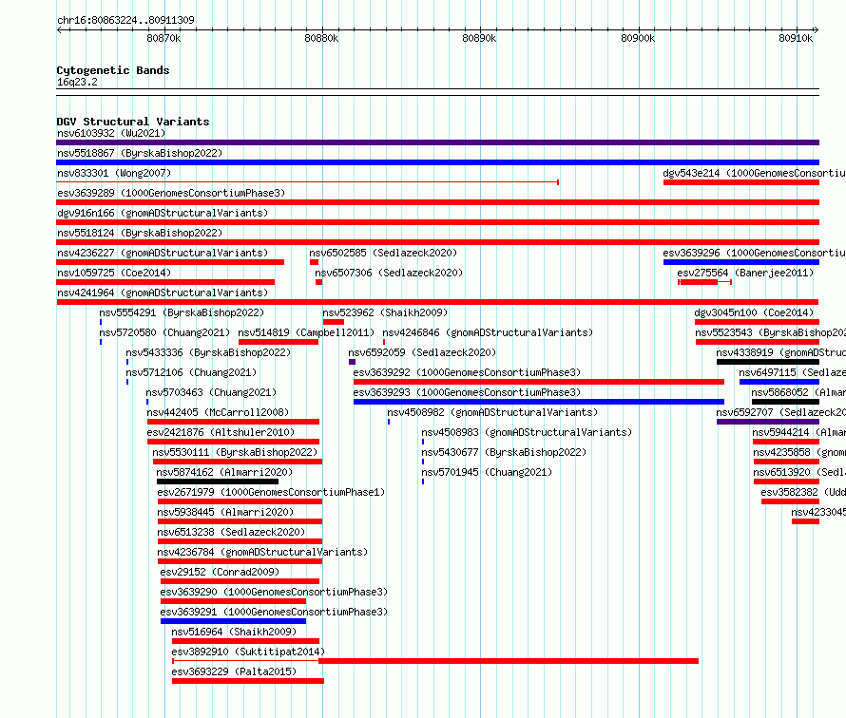The height and width of the screenshot is (718, 846).
Task: Click the DGV Structural Variants track title
Action: 133,122
